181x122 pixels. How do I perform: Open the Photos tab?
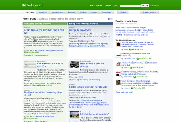[123, 12]
